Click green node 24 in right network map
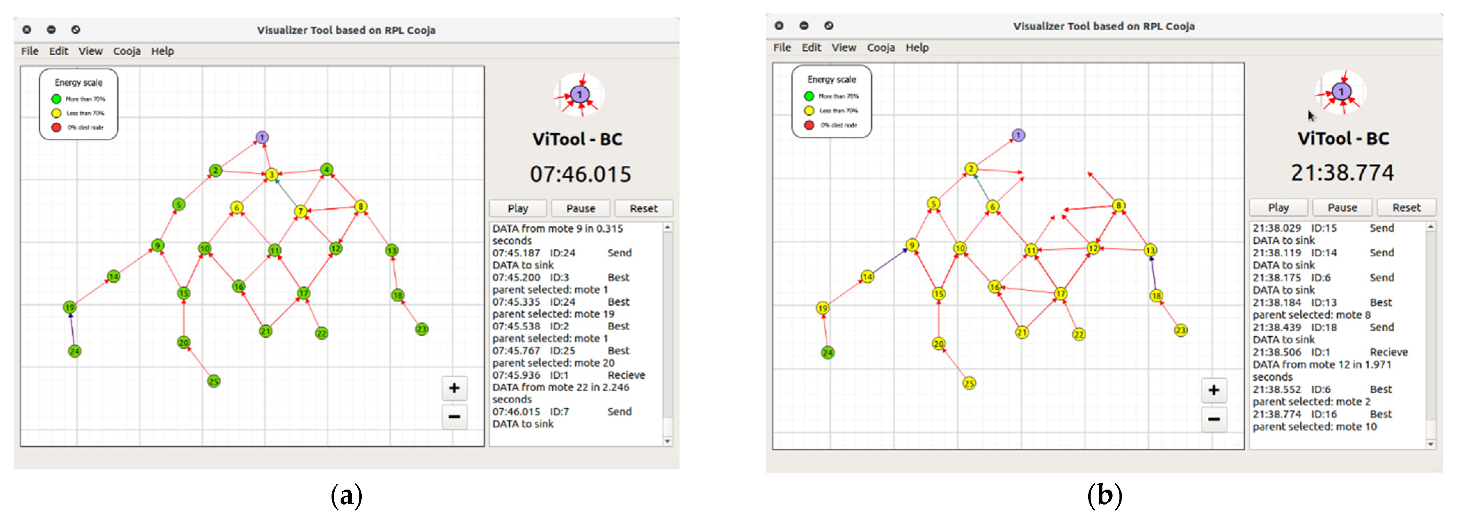 click(x=828, y=352)
